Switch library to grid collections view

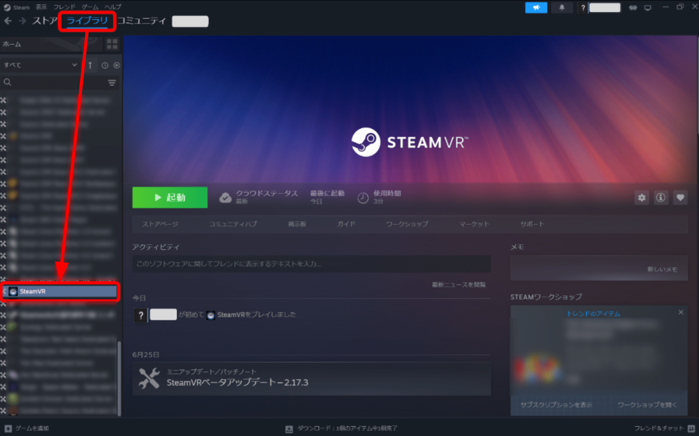click(112, 44)
